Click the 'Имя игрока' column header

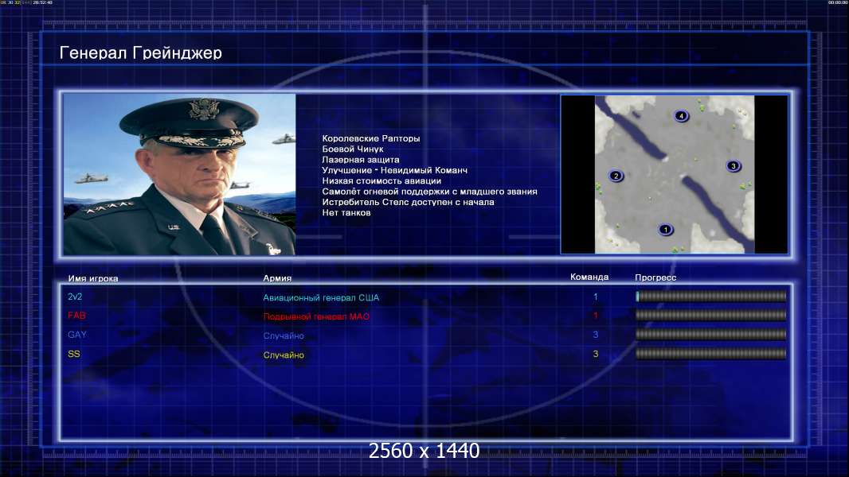pyautogui.click(x=93, y=279)
